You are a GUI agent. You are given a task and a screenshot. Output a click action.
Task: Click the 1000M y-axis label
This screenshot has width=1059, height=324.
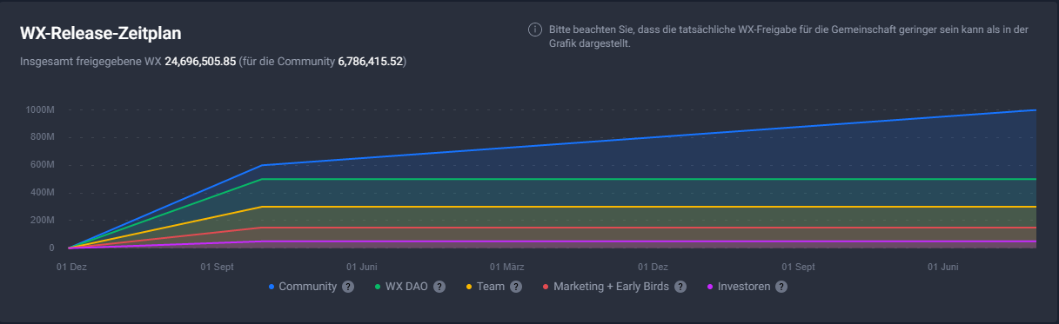tap(40, 109)
